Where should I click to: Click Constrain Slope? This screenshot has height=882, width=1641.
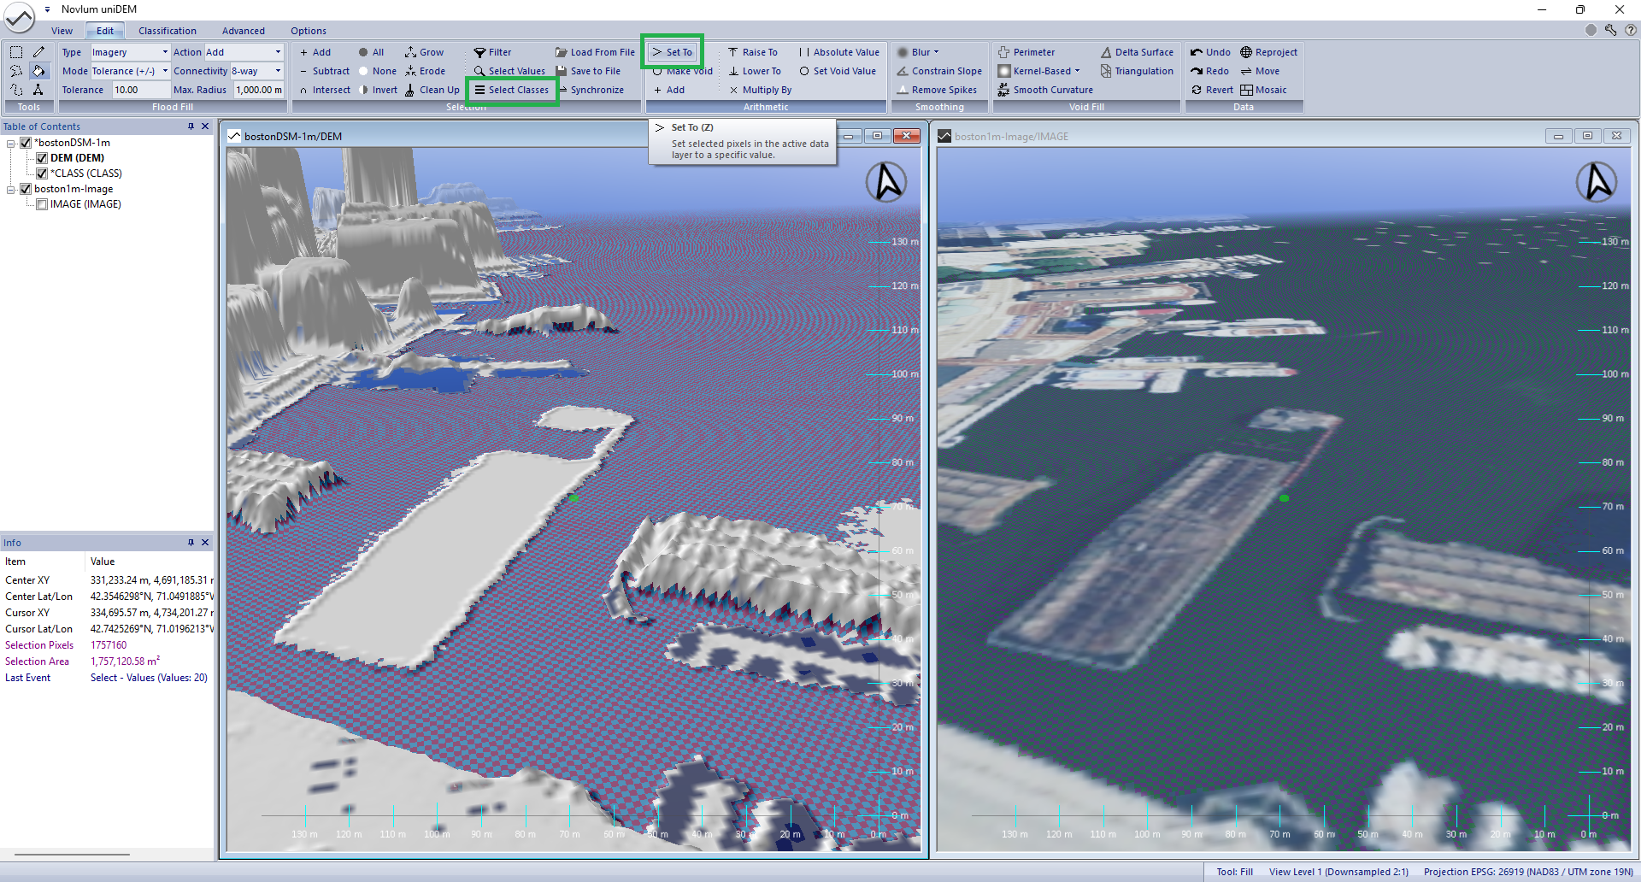point(939,71)
